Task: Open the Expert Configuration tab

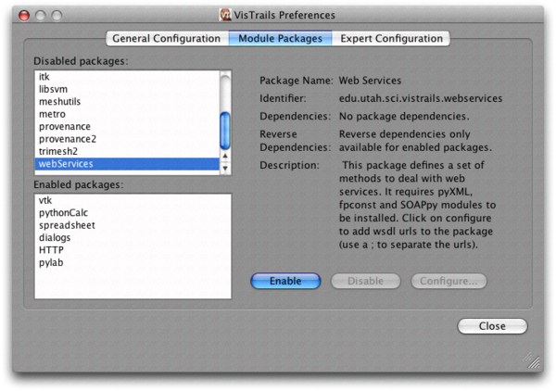Action: click(x=390, y=39)
